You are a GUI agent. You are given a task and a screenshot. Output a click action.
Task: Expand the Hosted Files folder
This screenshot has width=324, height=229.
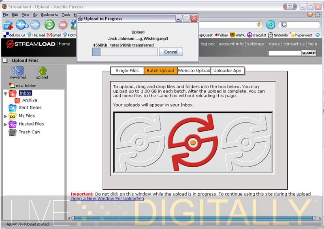(5, 124)
